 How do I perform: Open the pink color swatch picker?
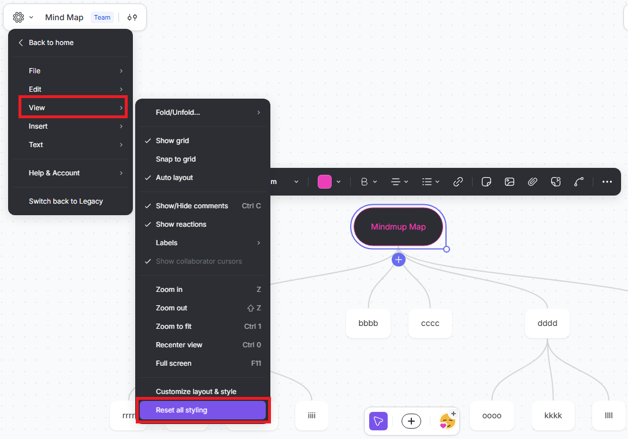(324, 181)
